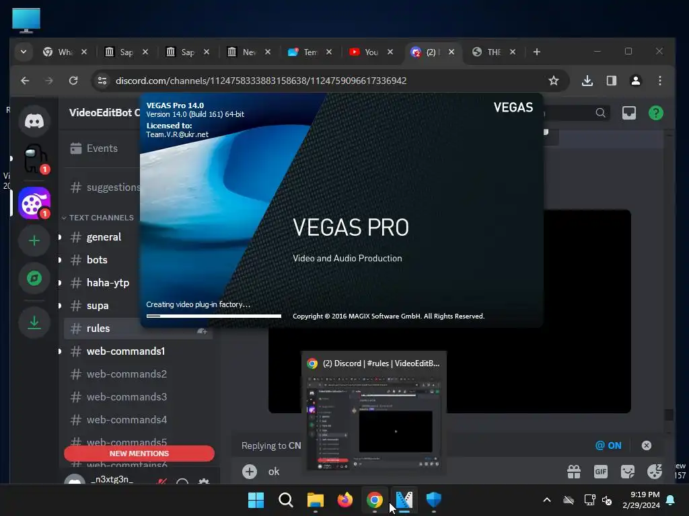Open Firefox from taskbar
Image resolution: width=689 pixels, height=516 pixels.
(x=345, y=500)
